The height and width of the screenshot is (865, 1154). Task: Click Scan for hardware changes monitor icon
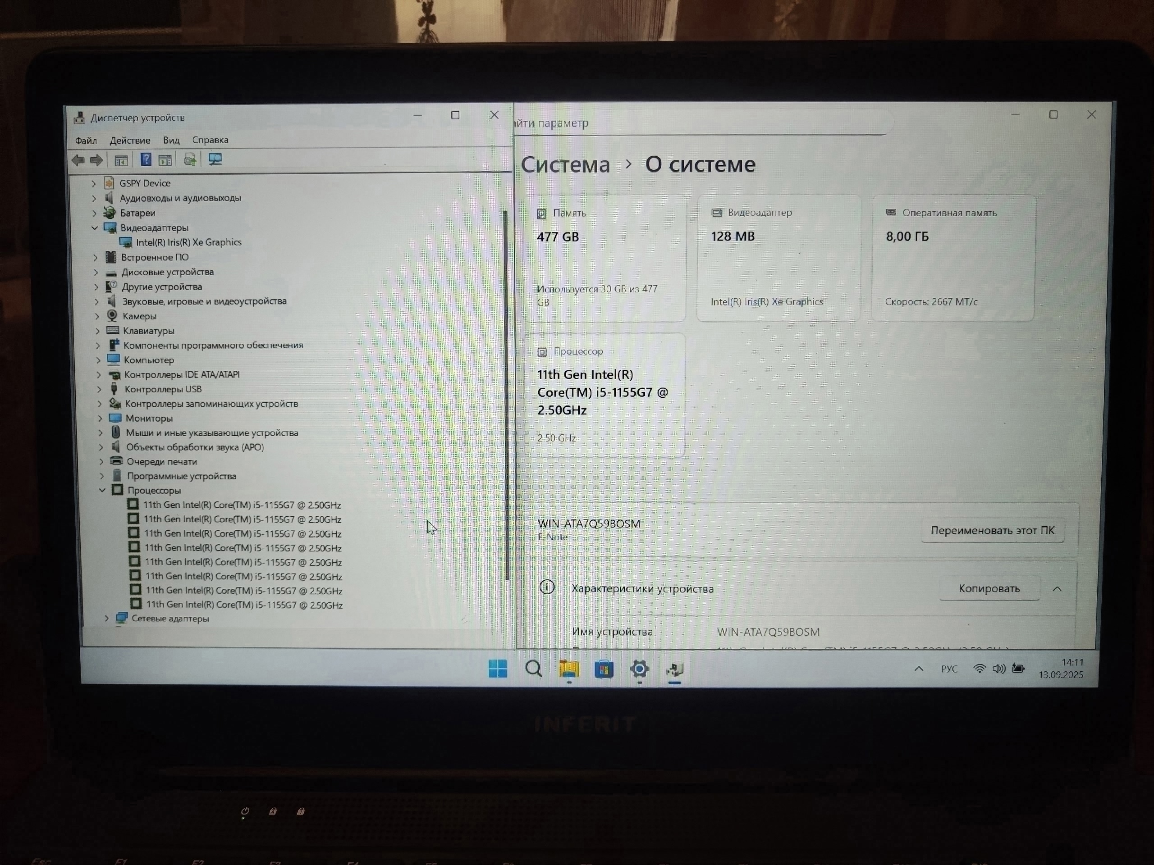pos(215,159)
